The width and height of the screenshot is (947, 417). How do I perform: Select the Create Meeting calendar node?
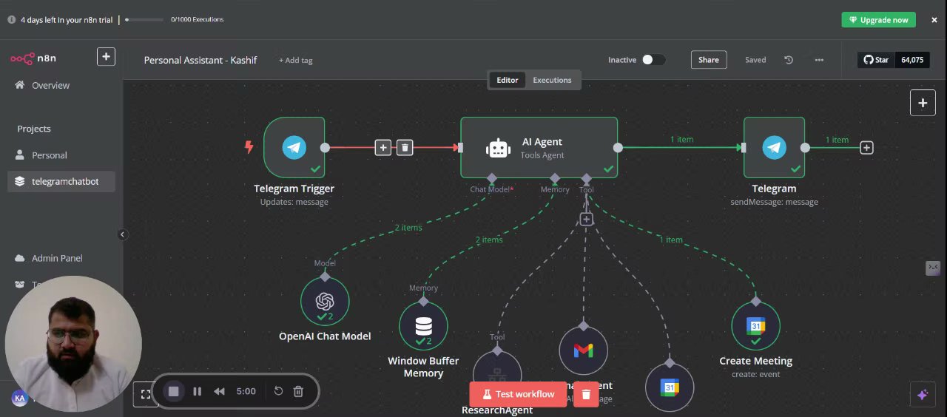click(x=755, y=326)
